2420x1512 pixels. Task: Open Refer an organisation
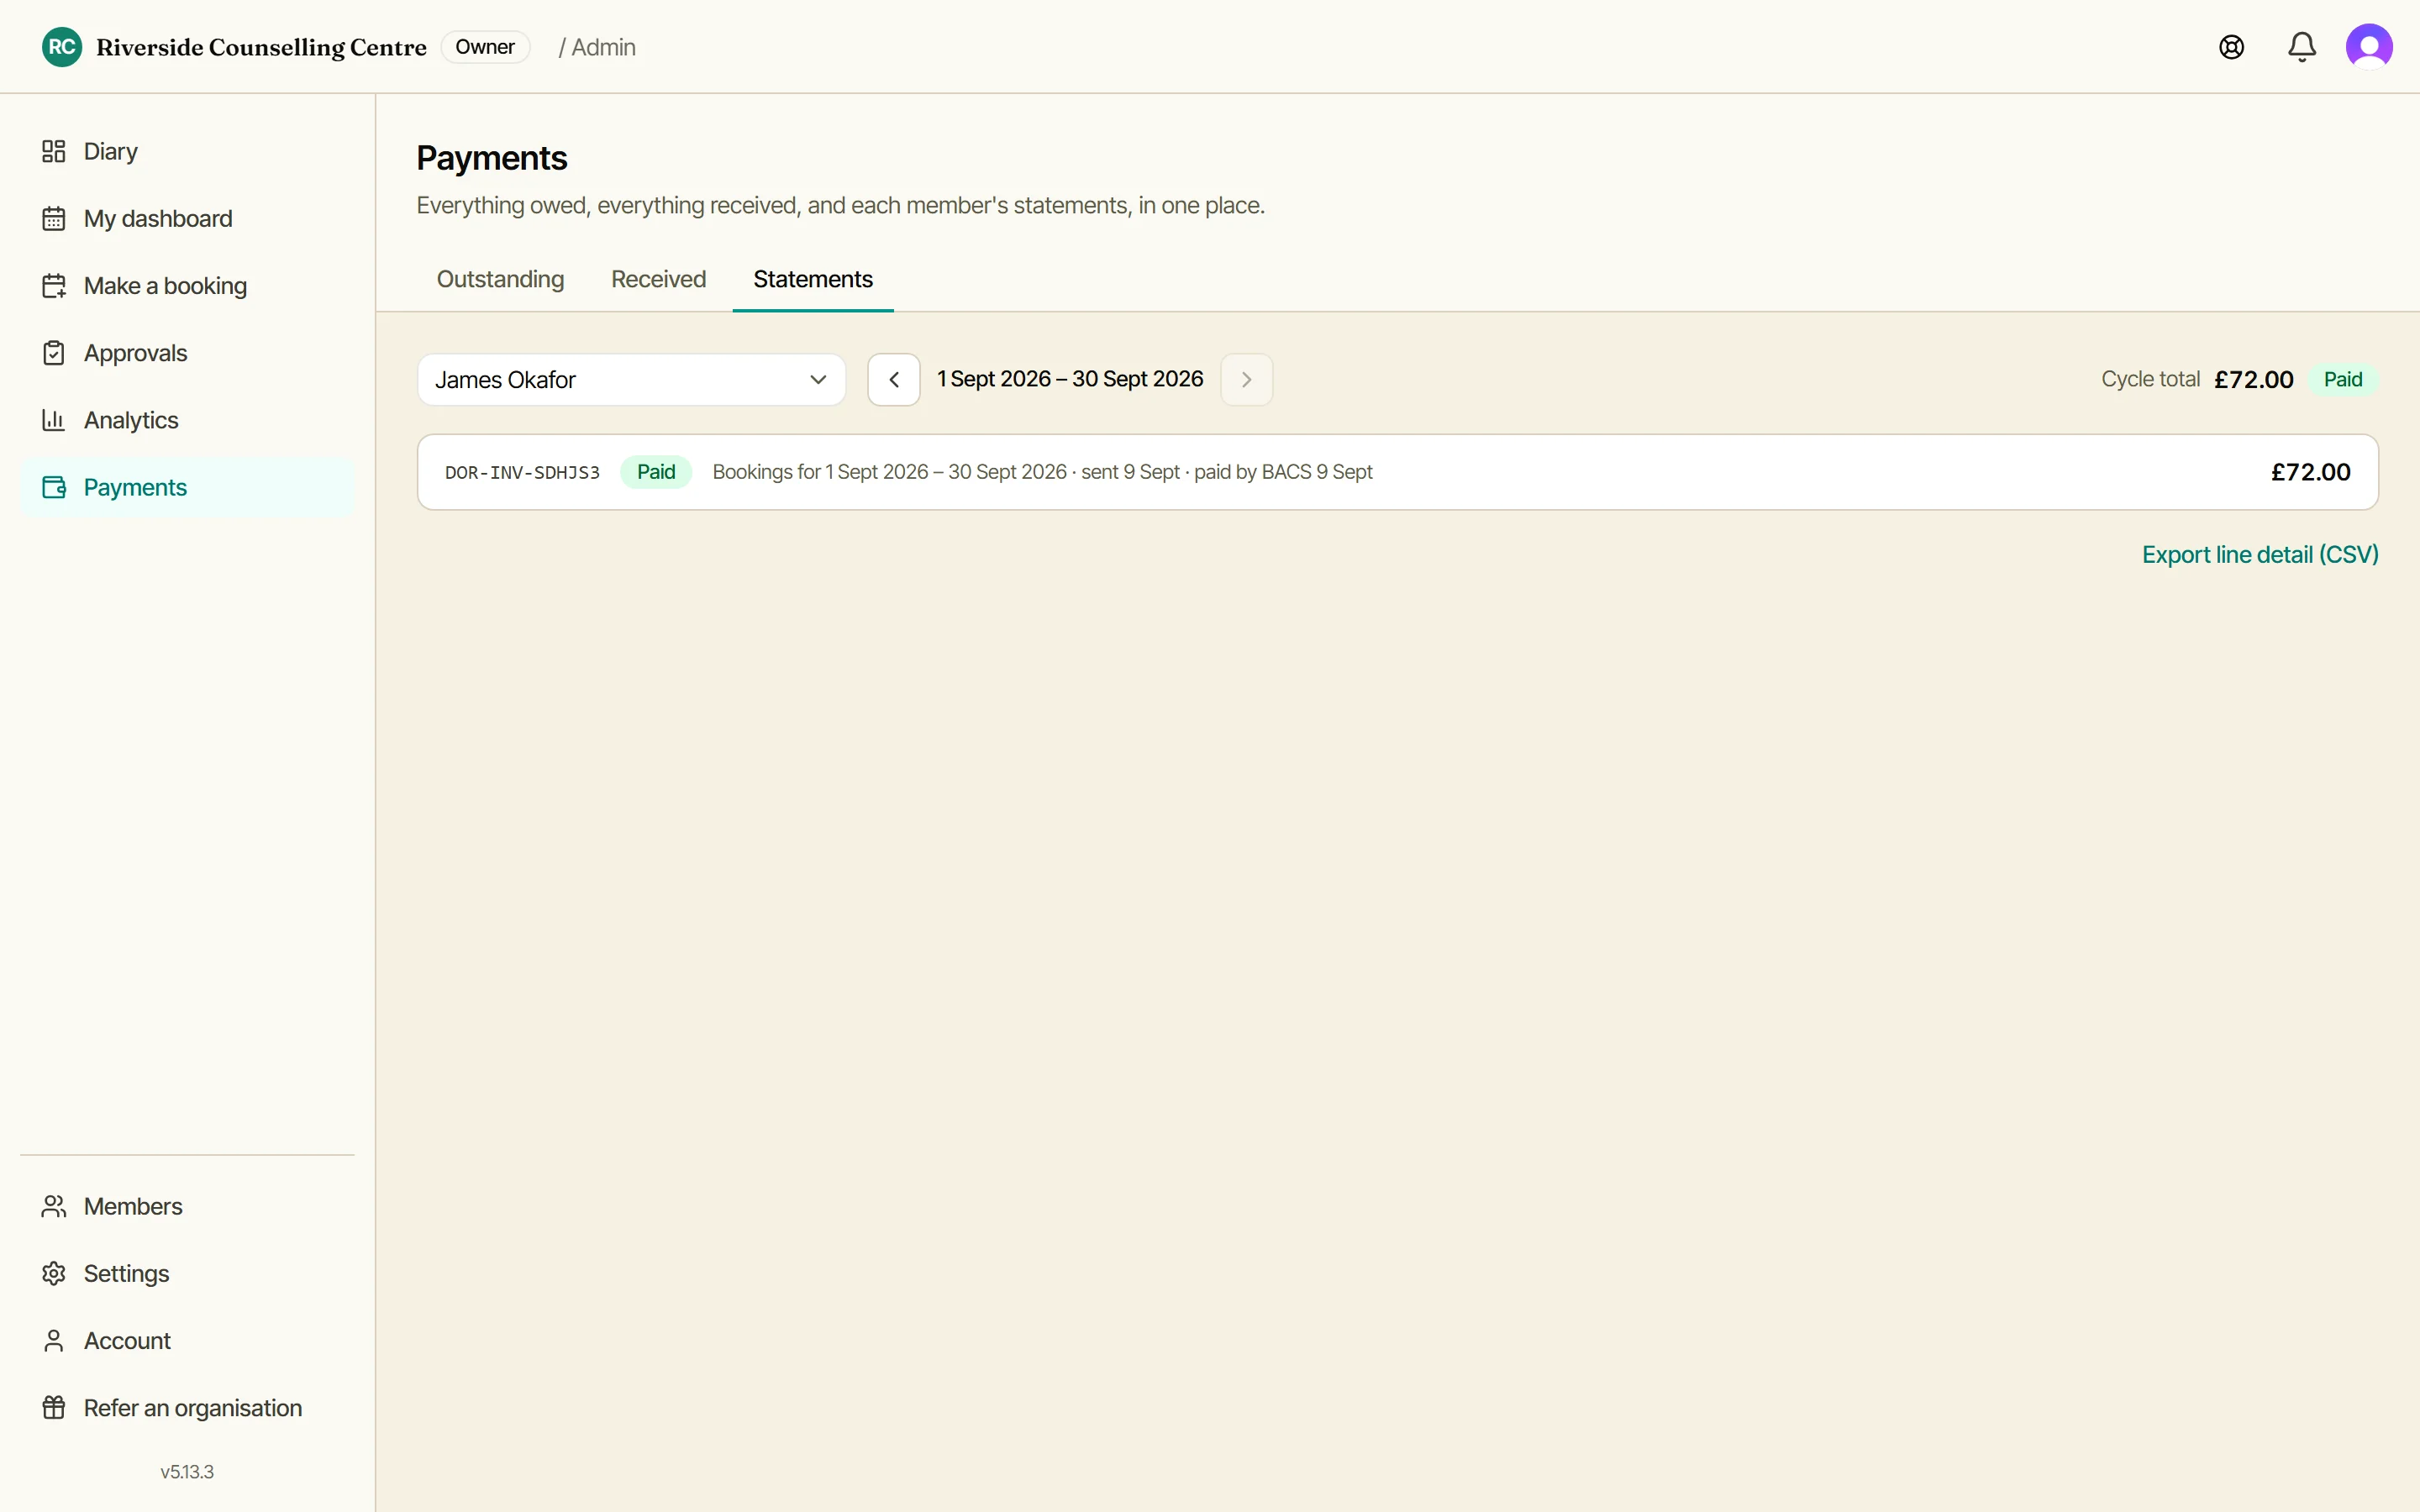[x=187, y=1408]
